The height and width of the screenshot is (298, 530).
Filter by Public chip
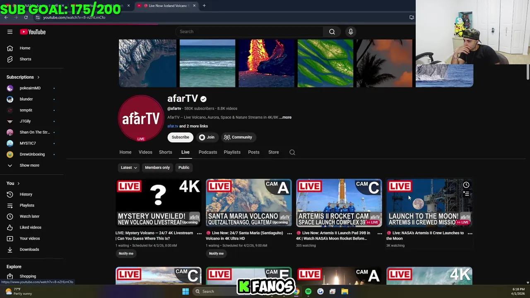point(184,168)
